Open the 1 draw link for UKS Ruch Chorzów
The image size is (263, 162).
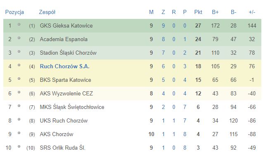tap(174, 120)
